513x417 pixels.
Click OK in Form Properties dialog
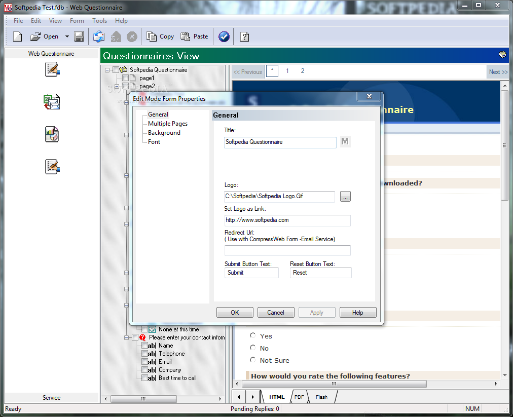pos(235,312)
